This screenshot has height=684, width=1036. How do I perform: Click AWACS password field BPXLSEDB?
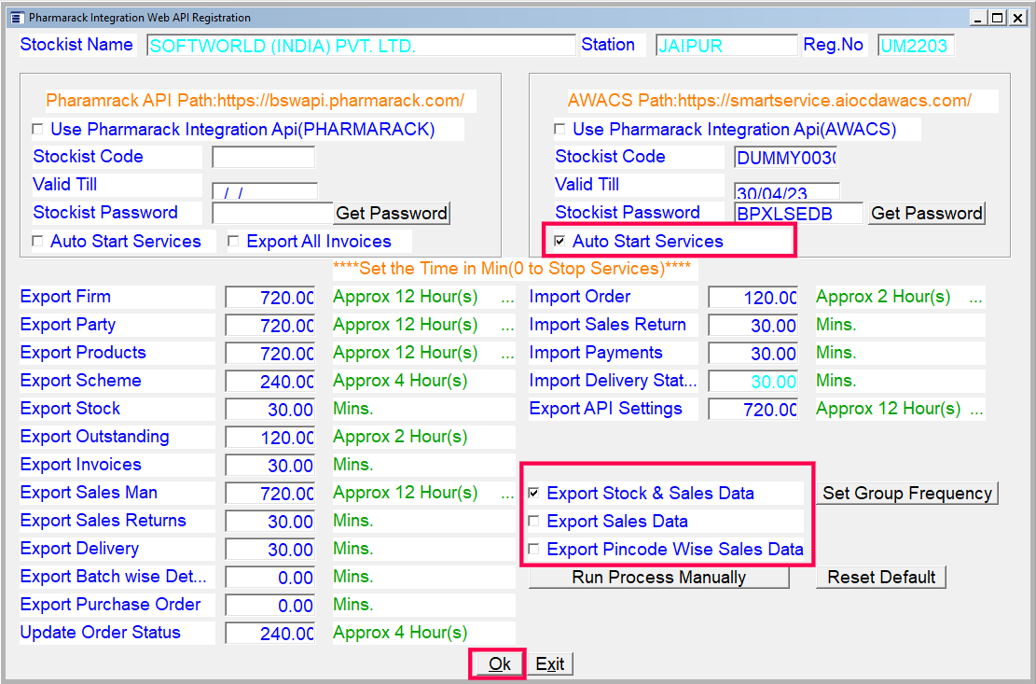tap(798, 213)
